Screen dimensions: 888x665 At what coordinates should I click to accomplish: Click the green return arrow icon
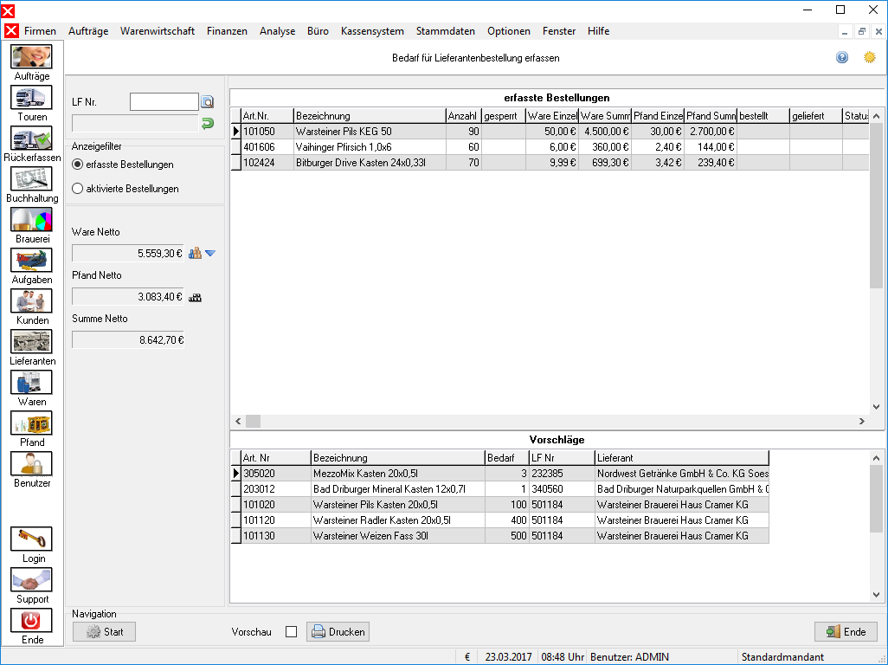coord(208,123)
